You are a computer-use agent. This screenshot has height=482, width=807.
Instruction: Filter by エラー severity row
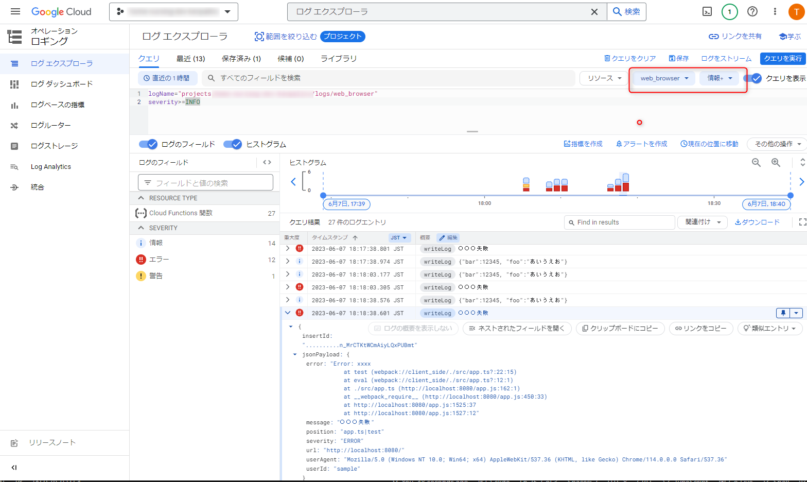pos(205,260)
